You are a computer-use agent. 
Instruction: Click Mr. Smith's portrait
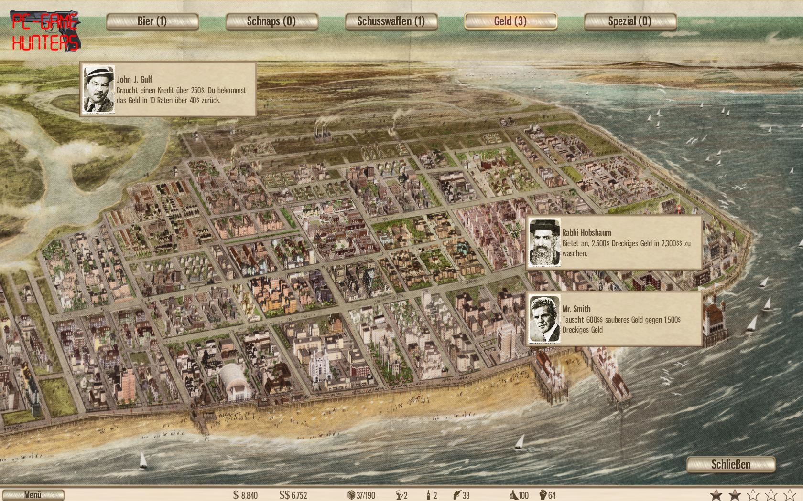tap(544, 319)
